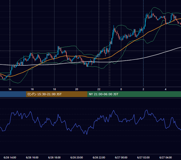Click the hour label 4 on price chart axis
Screen dimensions: 181x160
click(x=166, y=89)
